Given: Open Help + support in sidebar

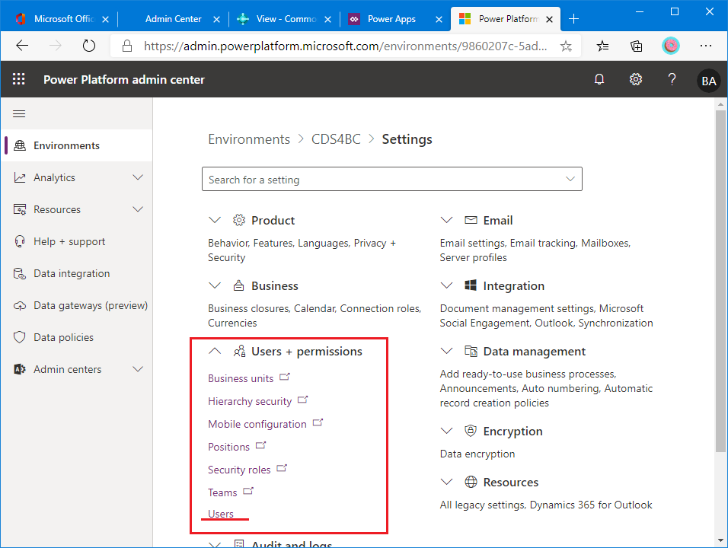Looking at the screenshot, I should point(77,241).
